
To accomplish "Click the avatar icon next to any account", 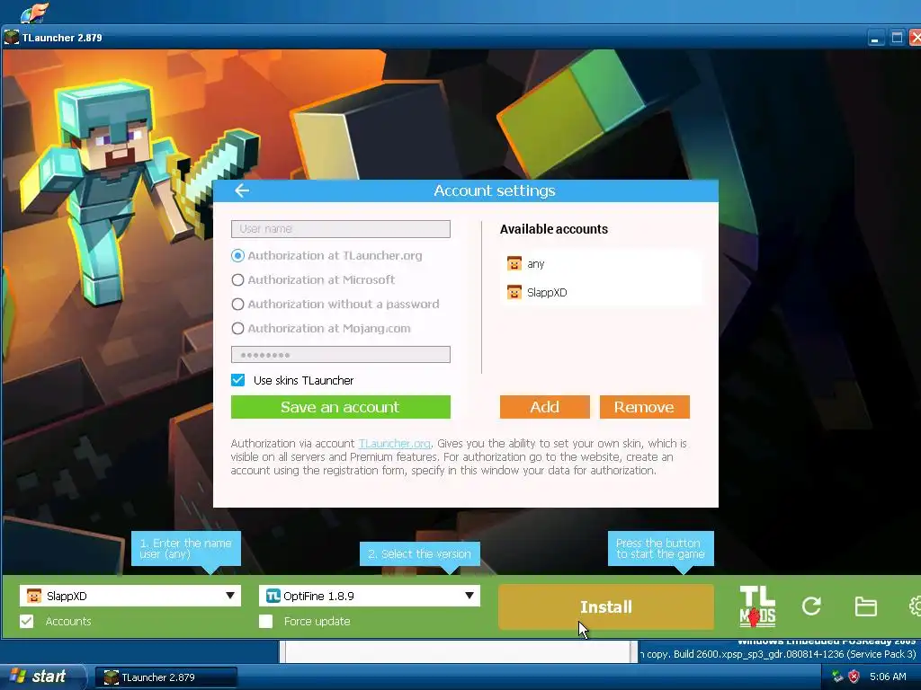I will coord(514,263).
